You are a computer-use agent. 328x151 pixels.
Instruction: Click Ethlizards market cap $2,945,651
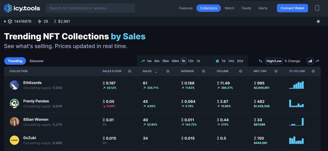262,88
